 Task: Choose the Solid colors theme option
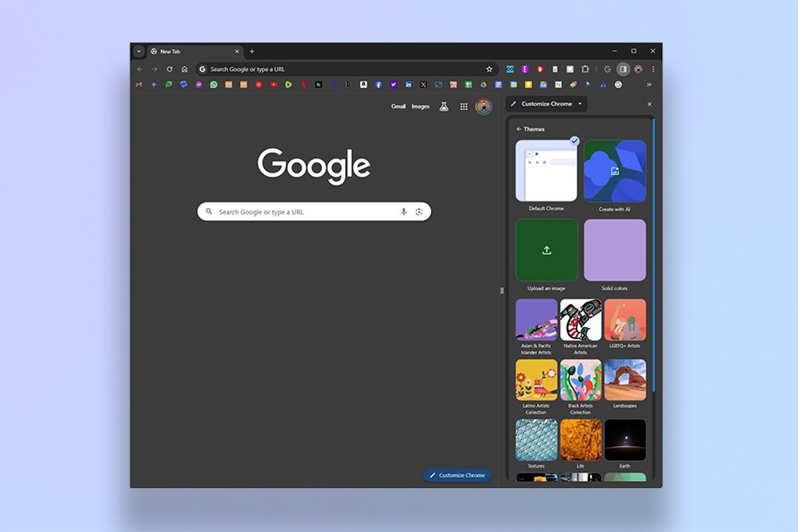click(x=614, y=250)
